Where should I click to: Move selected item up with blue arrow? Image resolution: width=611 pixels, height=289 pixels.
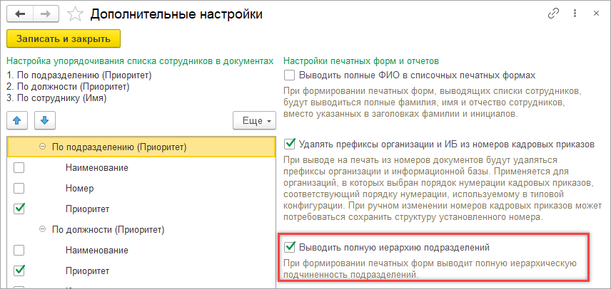click(17, 121)
